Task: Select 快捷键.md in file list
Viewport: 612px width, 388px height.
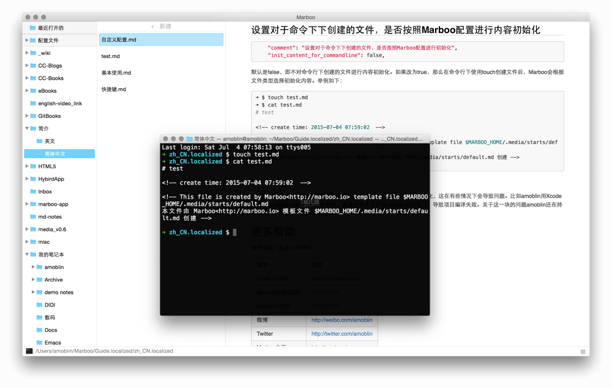Action: click(161, 89)
